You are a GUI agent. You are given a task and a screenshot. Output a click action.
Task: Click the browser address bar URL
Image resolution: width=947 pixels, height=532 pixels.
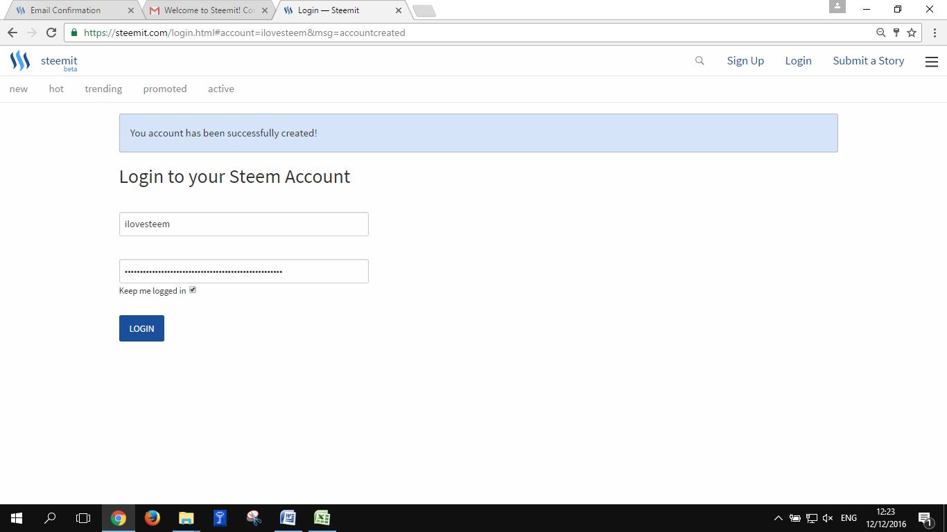[x=244, y=33]
